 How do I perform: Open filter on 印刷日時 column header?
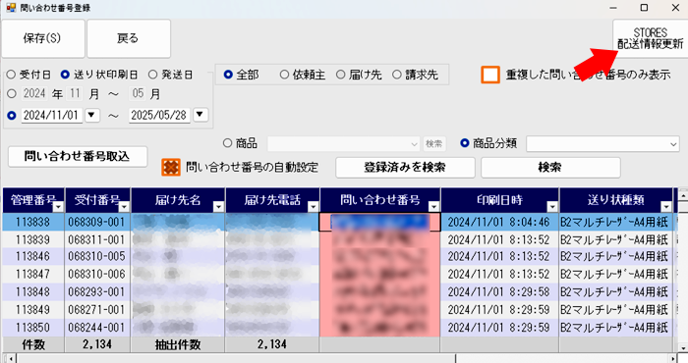point(552,207)
